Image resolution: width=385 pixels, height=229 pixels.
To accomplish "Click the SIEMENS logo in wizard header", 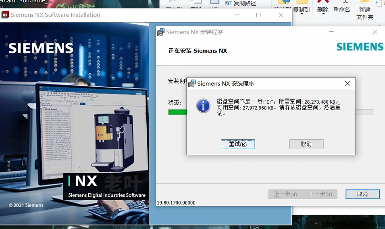I will click(360, 47).
